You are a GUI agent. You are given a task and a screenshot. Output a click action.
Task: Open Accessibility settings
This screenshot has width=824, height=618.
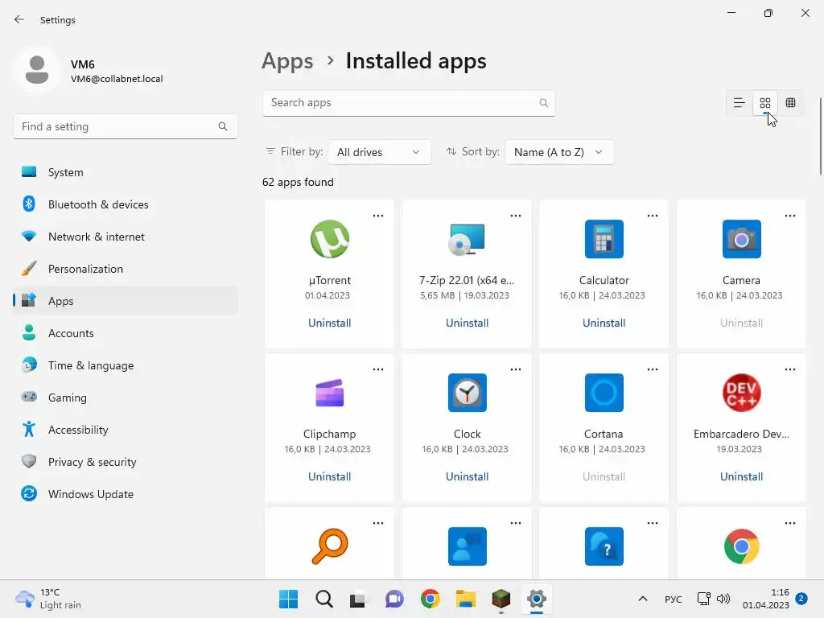[x=126, y=430]
